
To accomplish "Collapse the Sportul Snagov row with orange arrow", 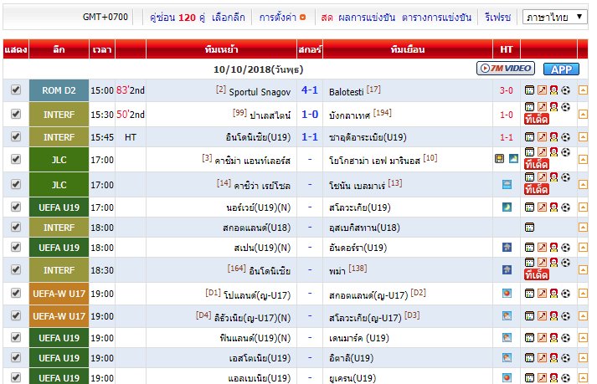I will pos(583,90).
